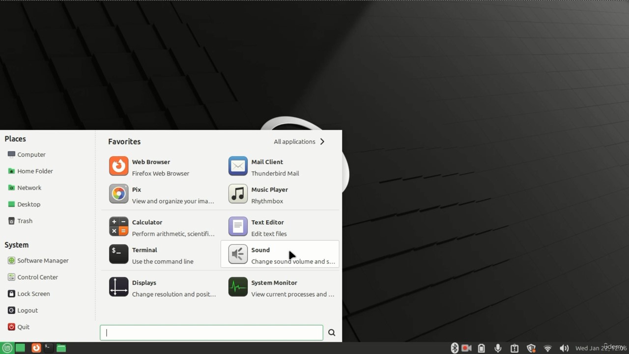The width and height of the screenshot is (629, 354).
Task: Open Computer in Places
Action: tap(27, 154)
